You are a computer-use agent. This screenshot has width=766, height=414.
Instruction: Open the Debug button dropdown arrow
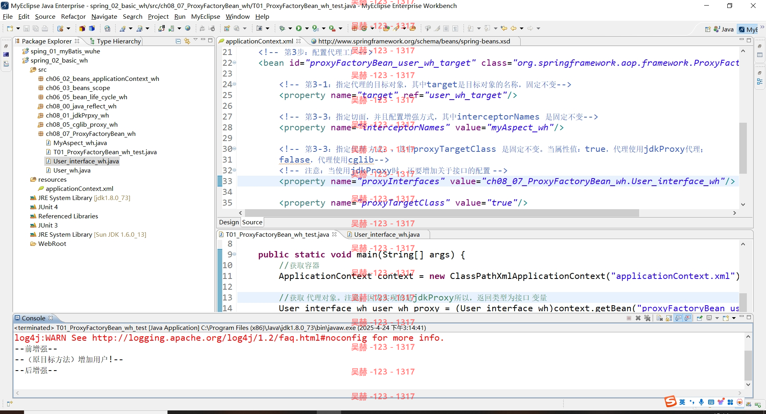pos(290,28)
